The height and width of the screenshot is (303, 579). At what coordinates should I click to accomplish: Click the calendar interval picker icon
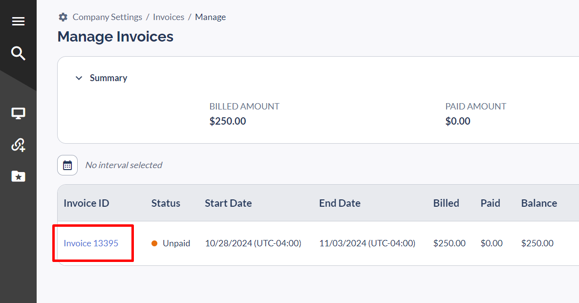(67, 165)
